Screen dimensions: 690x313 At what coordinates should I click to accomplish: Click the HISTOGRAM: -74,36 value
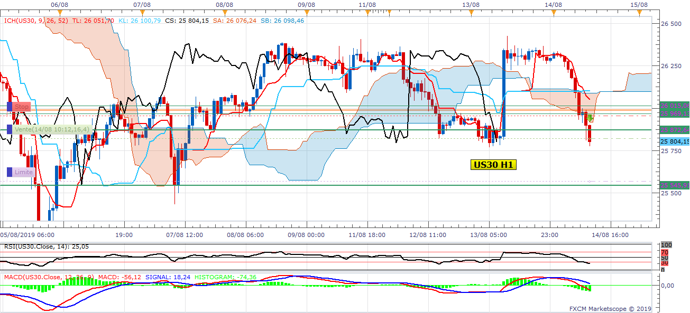pyautogui.click(x=225, y=277)
